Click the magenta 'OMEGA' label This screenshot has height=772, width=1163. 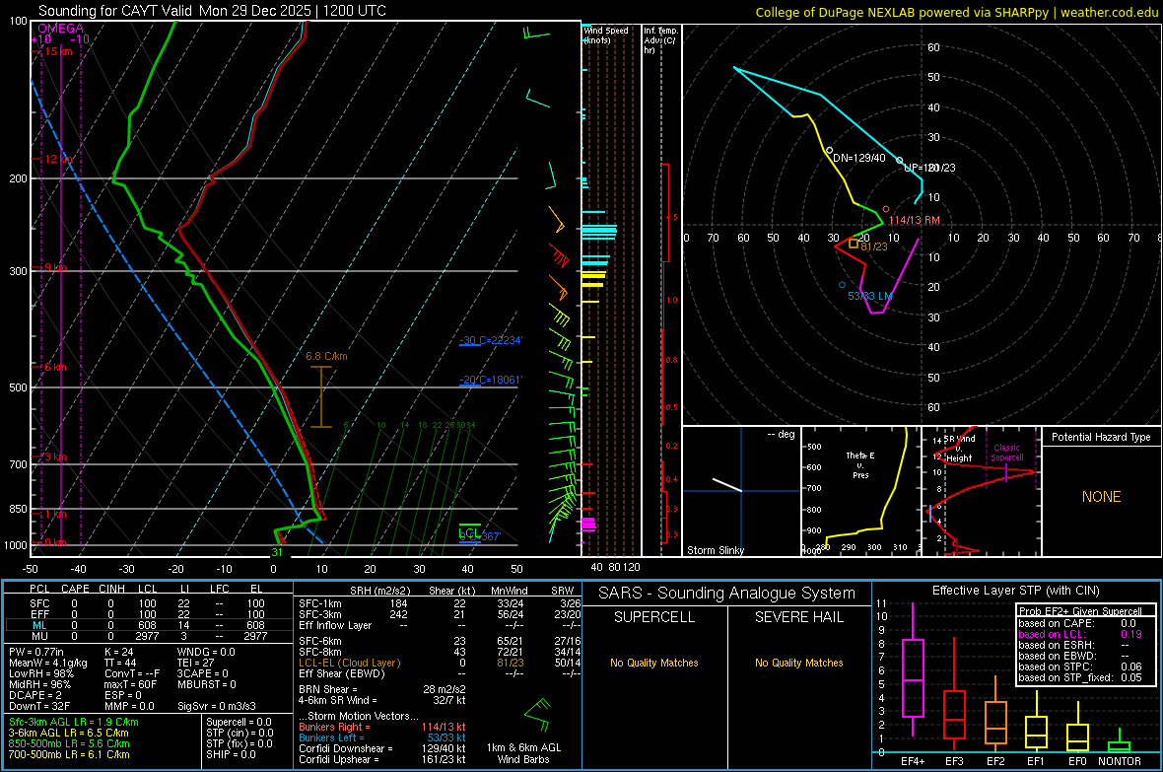pyautogui.click(x=61, y=29)
